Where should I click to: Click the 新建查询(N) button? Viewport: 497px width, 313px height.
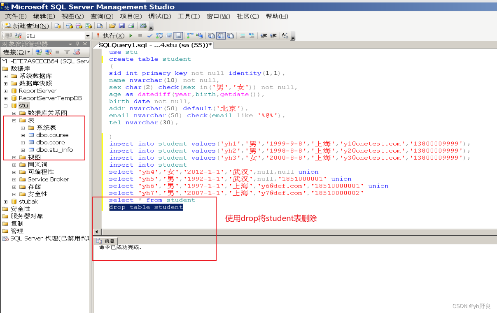[x=27, y=26]
